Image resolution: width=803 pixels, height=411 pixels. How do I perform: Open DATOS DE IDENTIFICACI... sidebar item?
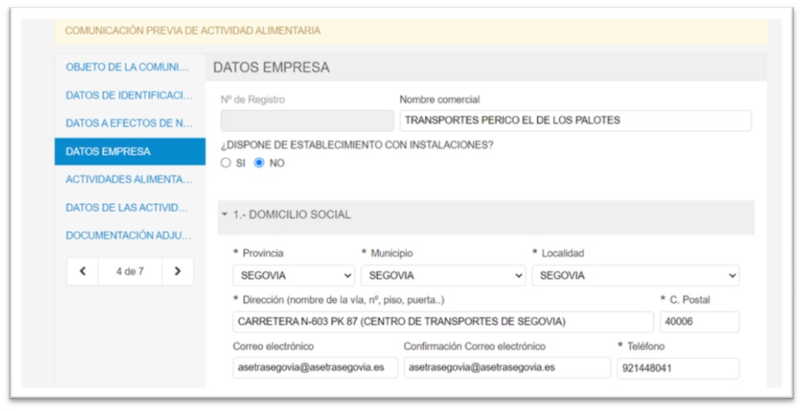tap(128, 96)
